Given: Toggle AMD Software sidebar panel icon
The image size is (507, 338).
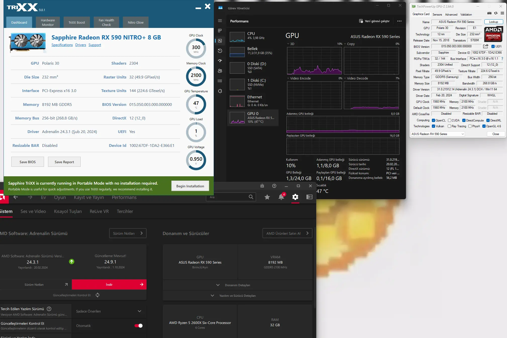Looking at the screenshot, I should (309, 197).
